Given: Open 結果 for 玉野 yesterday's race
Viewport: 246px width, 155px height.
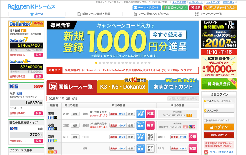Looking at the screenshot, I should (x=75, y=114).
